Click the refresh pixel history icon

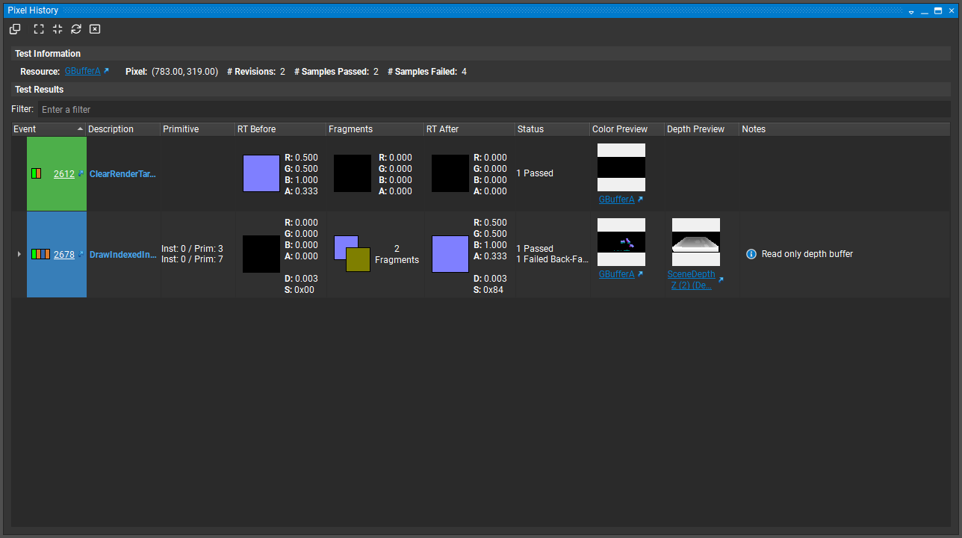[76, 29]
